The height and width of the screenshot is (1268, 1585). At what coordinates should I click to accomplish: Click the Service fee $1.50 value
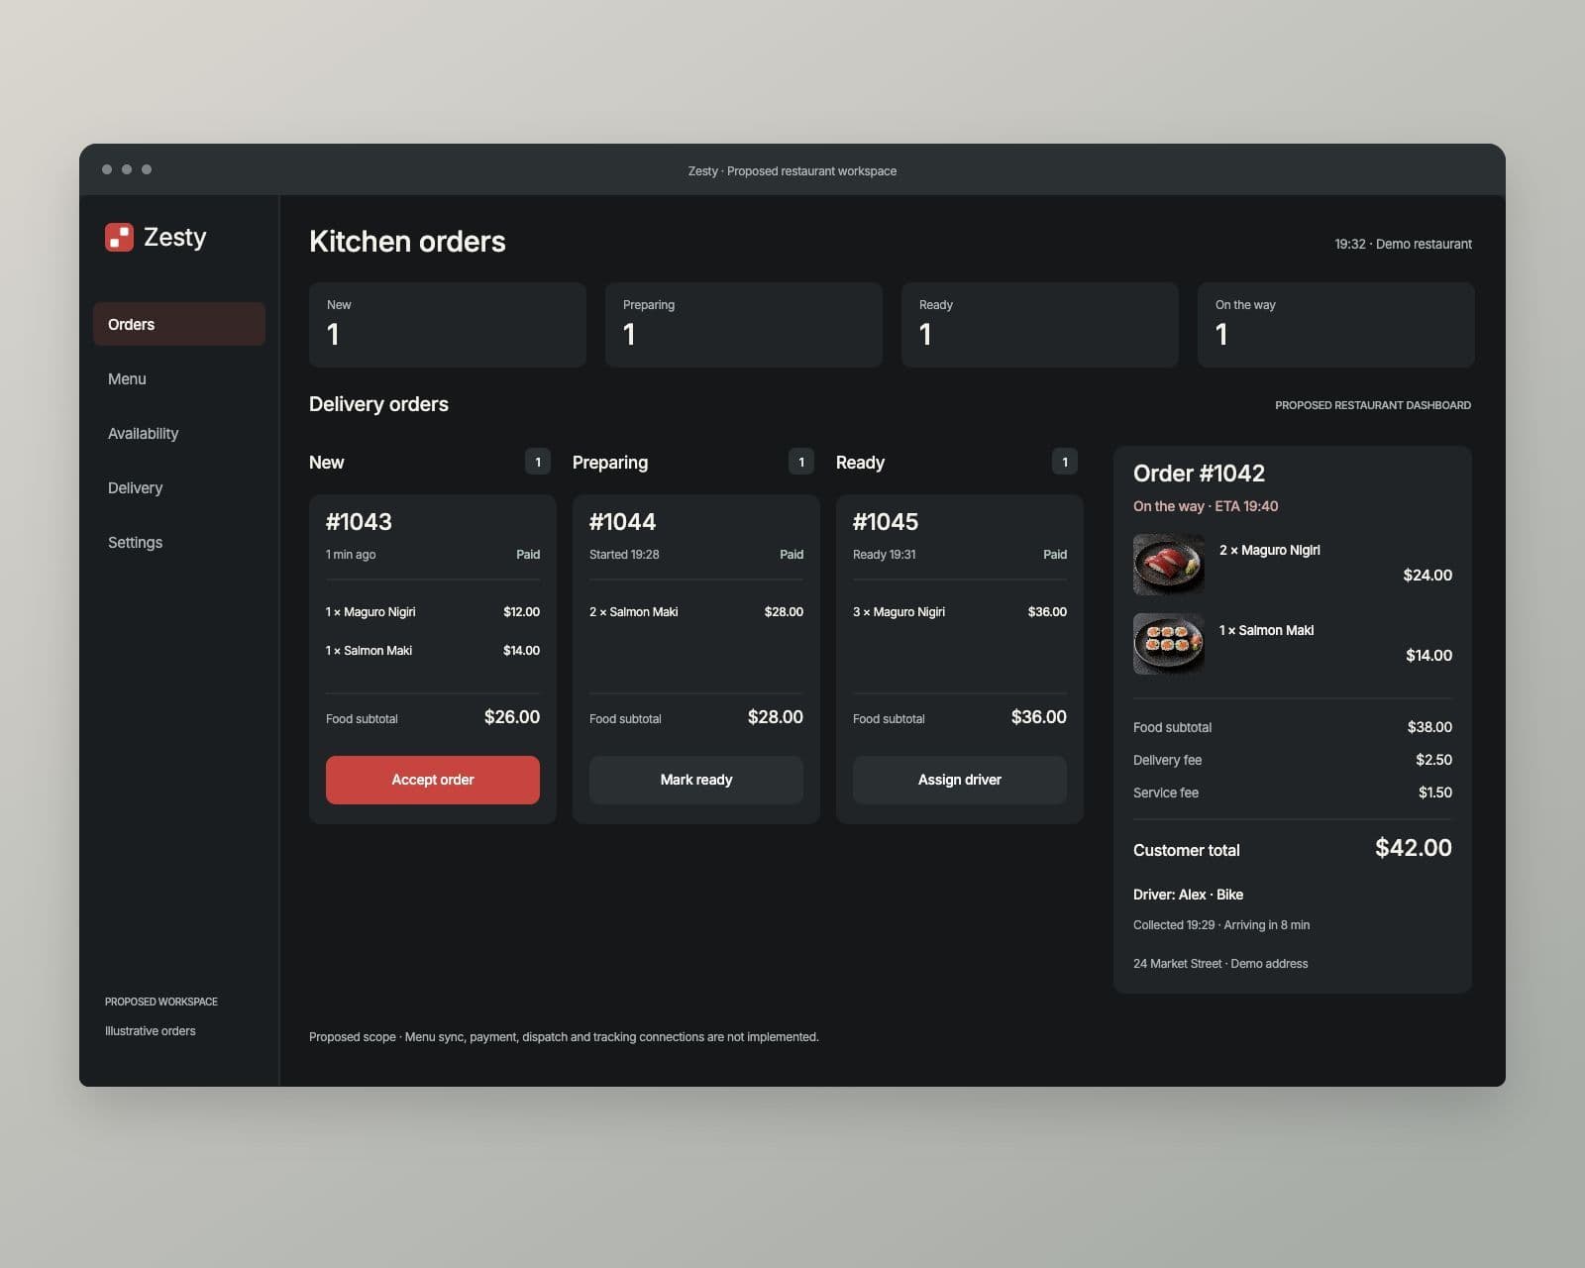[x=1435, y=792]
